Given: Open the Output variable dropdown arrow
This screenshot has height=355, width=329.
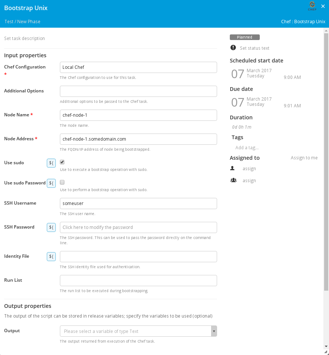Looking at the screenshot, I should [x=214, y=331].
